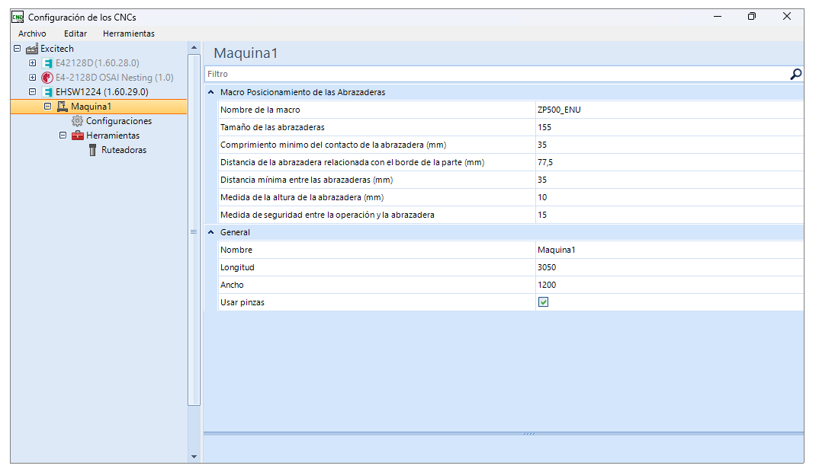Click the red OSAI Nesting icon
The width and height of the screenshot is (819, 472).
[x=47, y=78]
